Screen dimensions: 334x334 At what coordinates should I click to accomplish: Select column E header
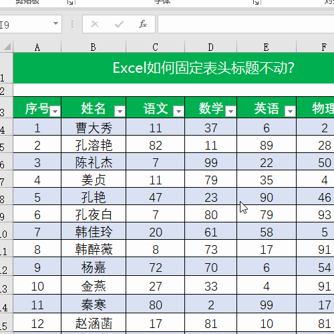tap(267, 47)
